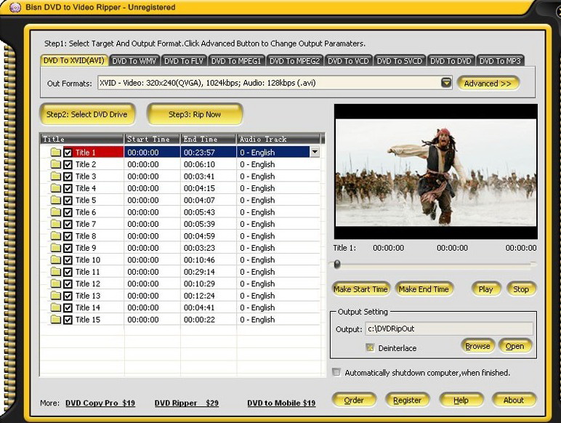
Task: Click the folder icon beside Title 2
Action: pyautogui.click(x=55, y=164)
